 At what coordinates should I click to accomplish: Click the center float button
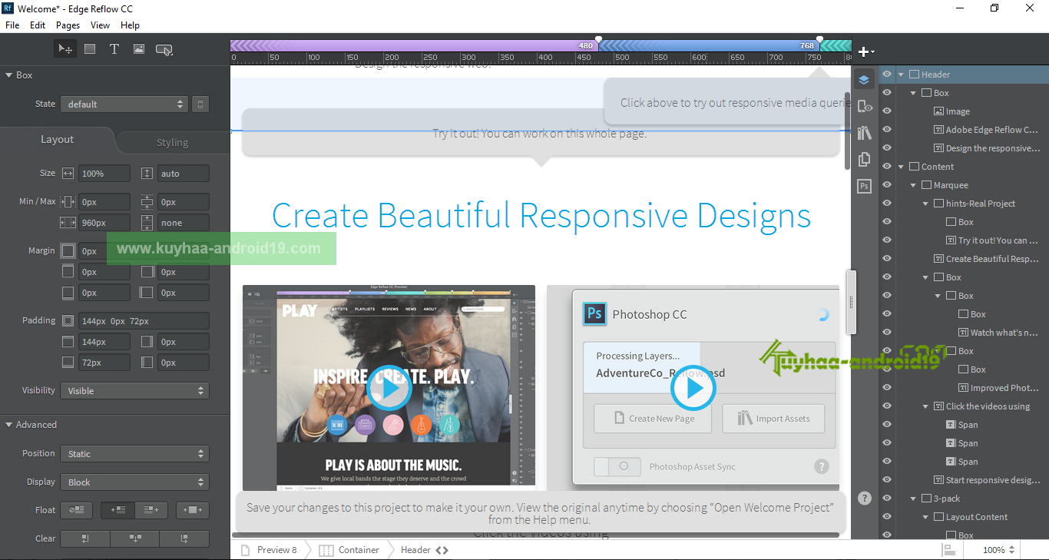(x=193, y=510)
